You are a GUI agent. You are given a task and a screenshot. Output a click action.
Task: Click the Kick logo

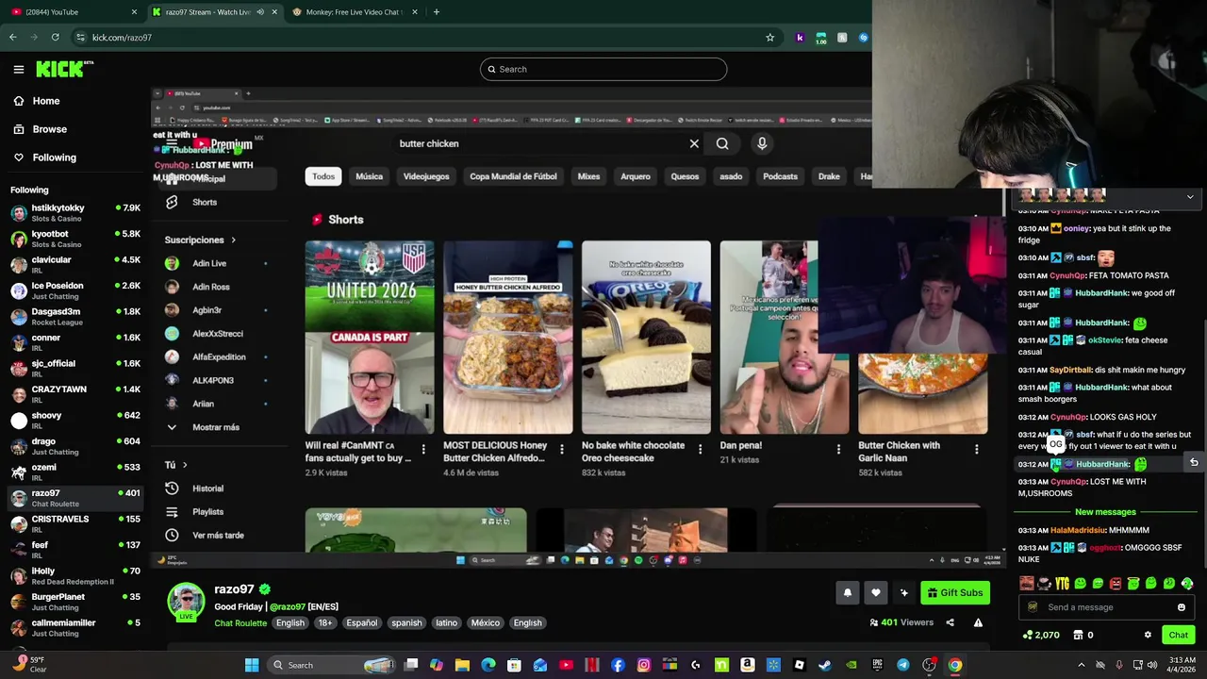click(x=64, y=69)
